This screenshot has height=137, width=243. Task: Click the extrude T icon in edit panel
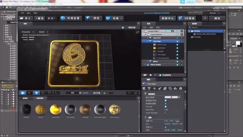point(149,88)
